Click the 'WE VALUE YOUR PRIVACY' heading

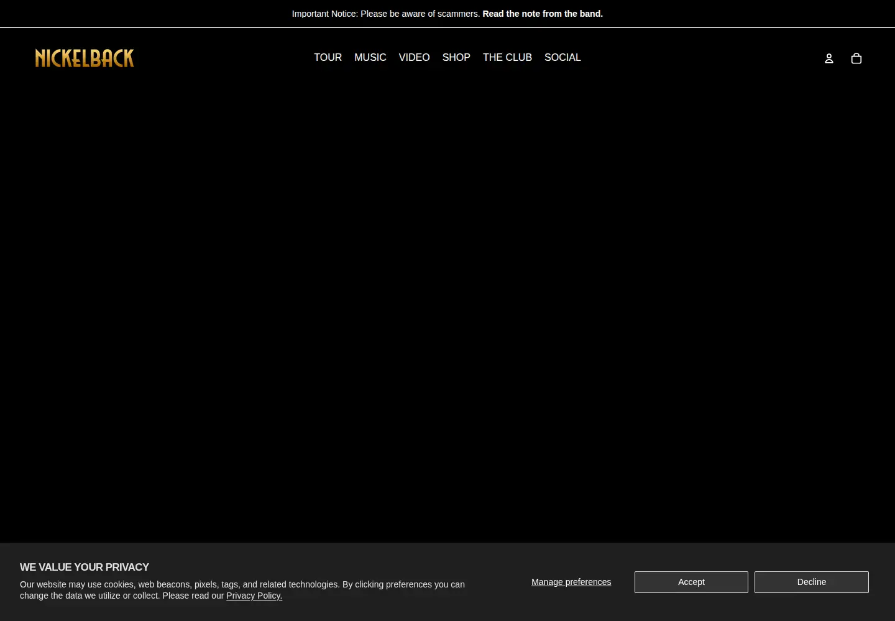click(x=85, y=567)
